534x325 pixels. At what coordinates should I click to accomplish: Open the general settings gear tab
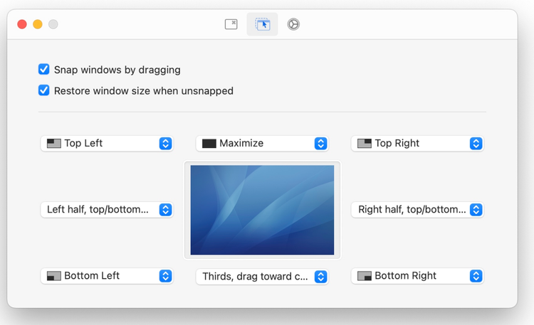pos(293,24)
